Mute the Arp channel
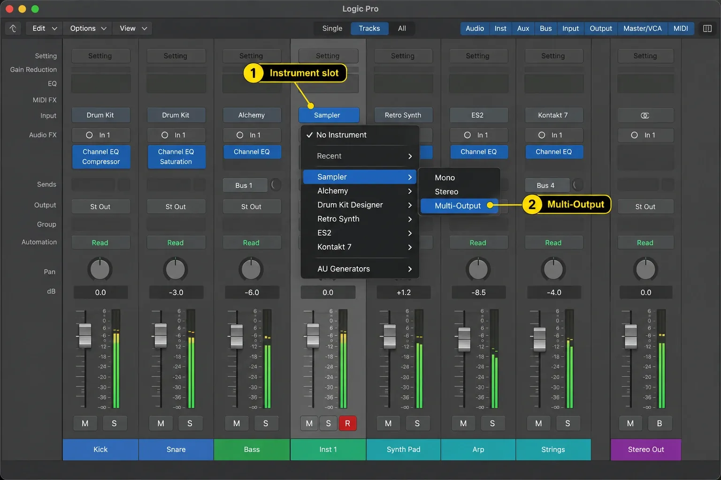 [463, 423]
